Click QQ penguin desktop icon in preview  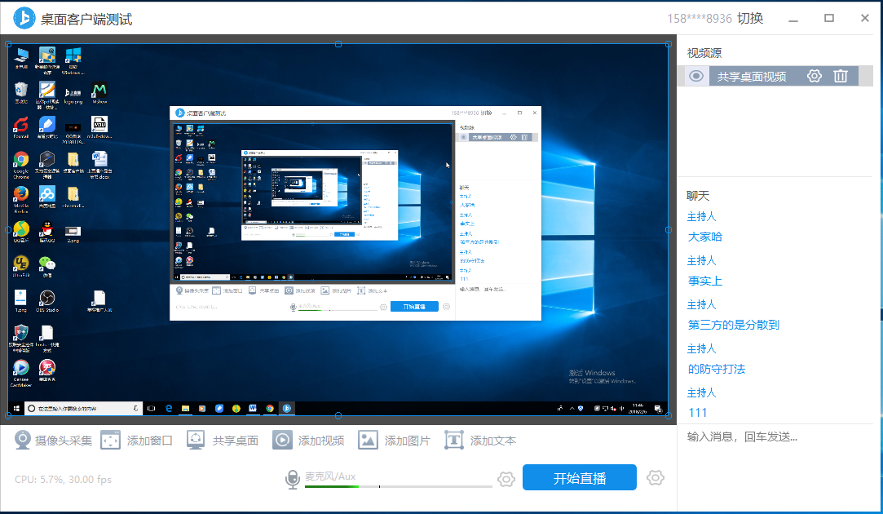[47, 231]
